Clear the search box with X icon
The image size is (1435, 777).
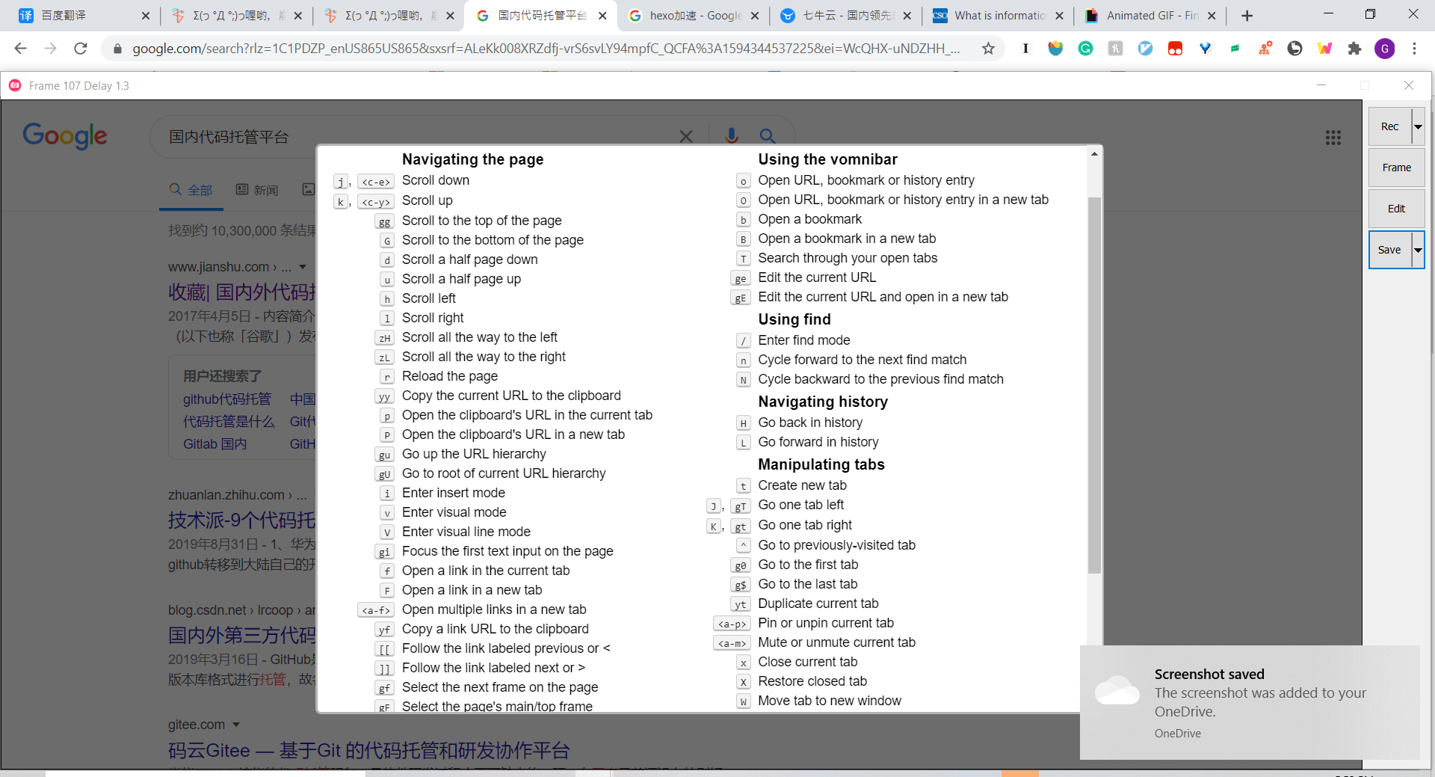[685, 136]
